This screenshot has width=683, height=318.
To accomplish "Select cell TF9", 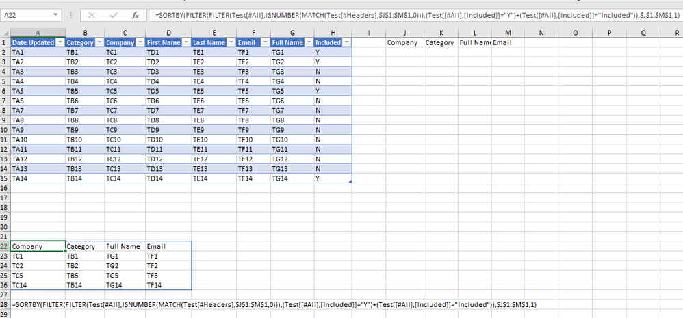I will coord(253,130).
